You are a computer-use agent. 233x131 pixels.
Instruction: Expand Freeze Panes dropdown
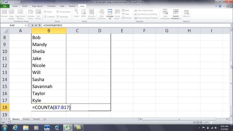pyautogui.click(x=117, y=14)
